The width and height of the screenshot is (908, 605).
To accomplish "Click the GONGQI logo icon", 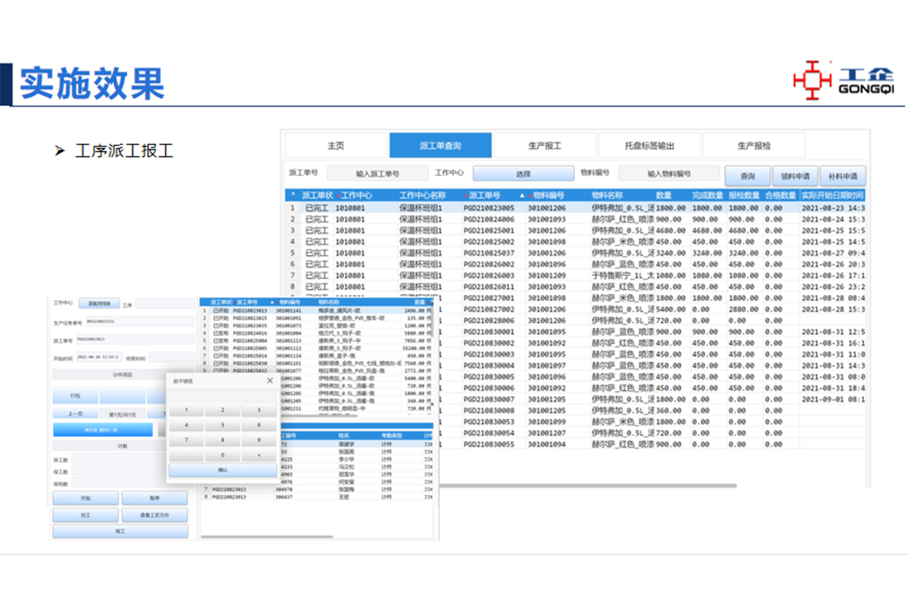I will tap(812, 80).
